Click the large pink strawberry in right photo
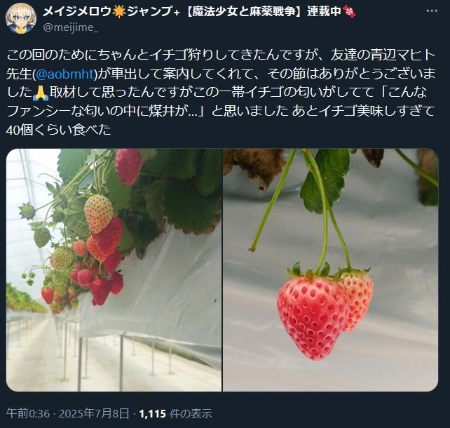This screenshot has width=450, height=428. [x=311, y=313]
